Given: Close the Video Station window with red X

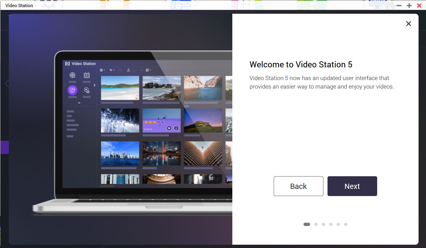Looking at the screenshot, I should tap(419, 5).
